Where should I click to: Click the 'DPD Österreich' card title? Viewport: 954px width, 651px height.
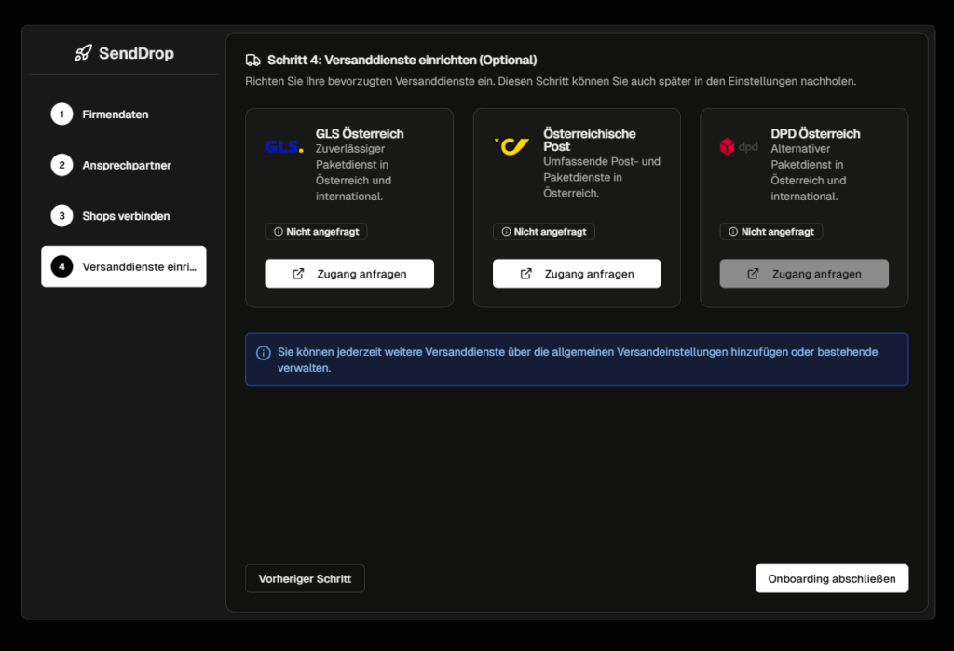815,134
